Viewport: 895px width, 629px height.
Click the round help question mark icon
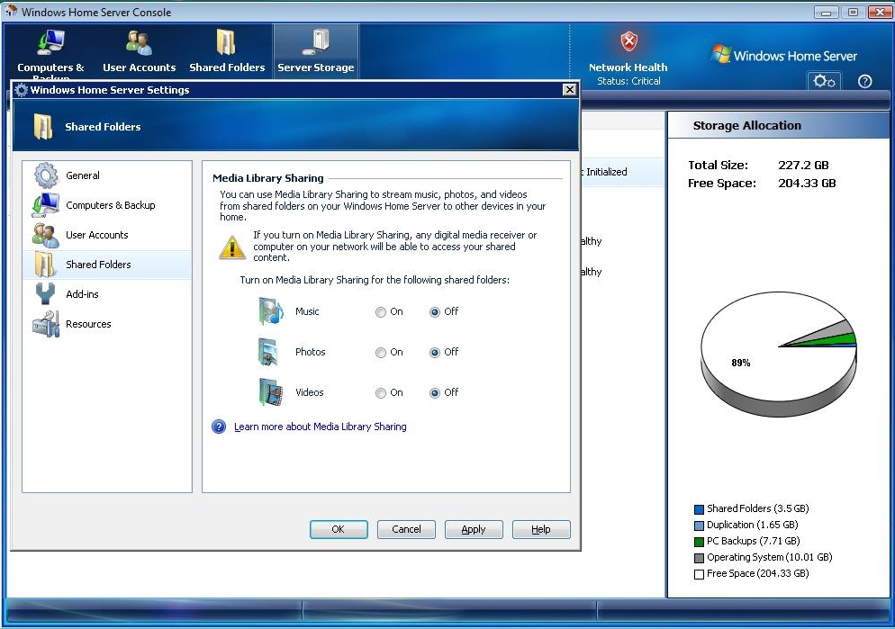(865, 81)
